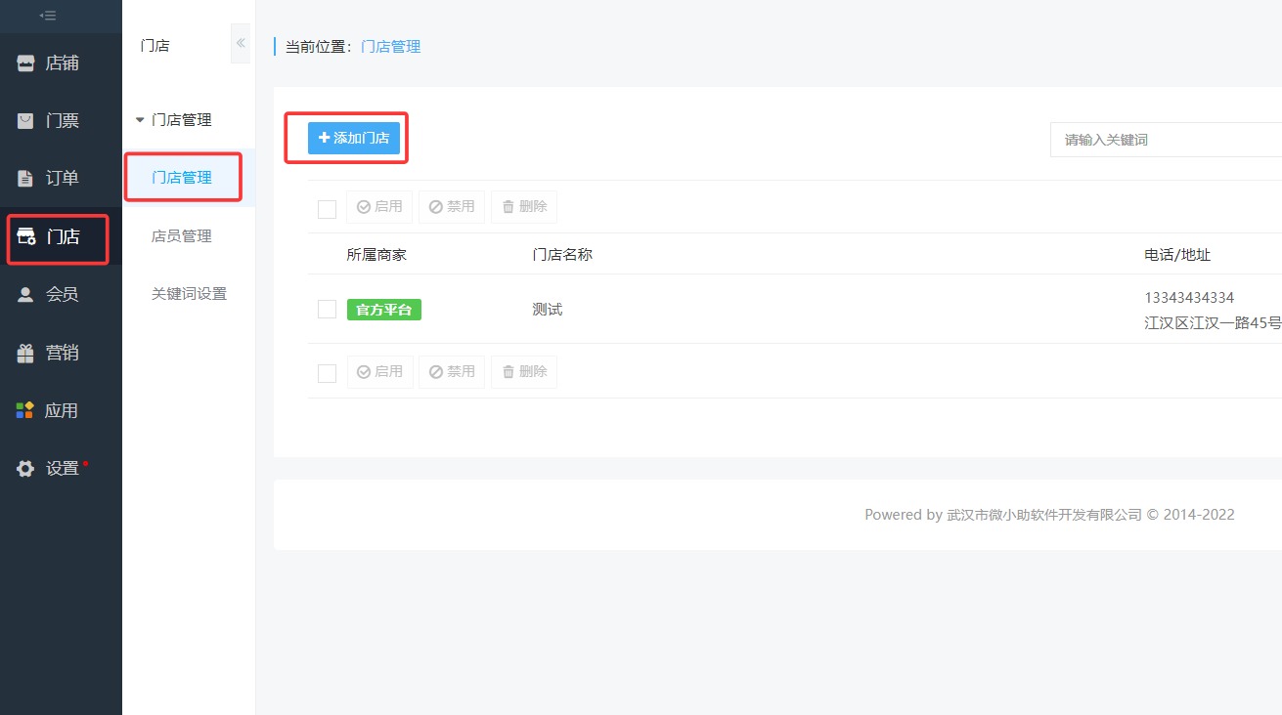This screenshot has width=1282, height=715.
Task: Click the 添加门店 button
Action: pyautogui.click(x=354, y=139)
